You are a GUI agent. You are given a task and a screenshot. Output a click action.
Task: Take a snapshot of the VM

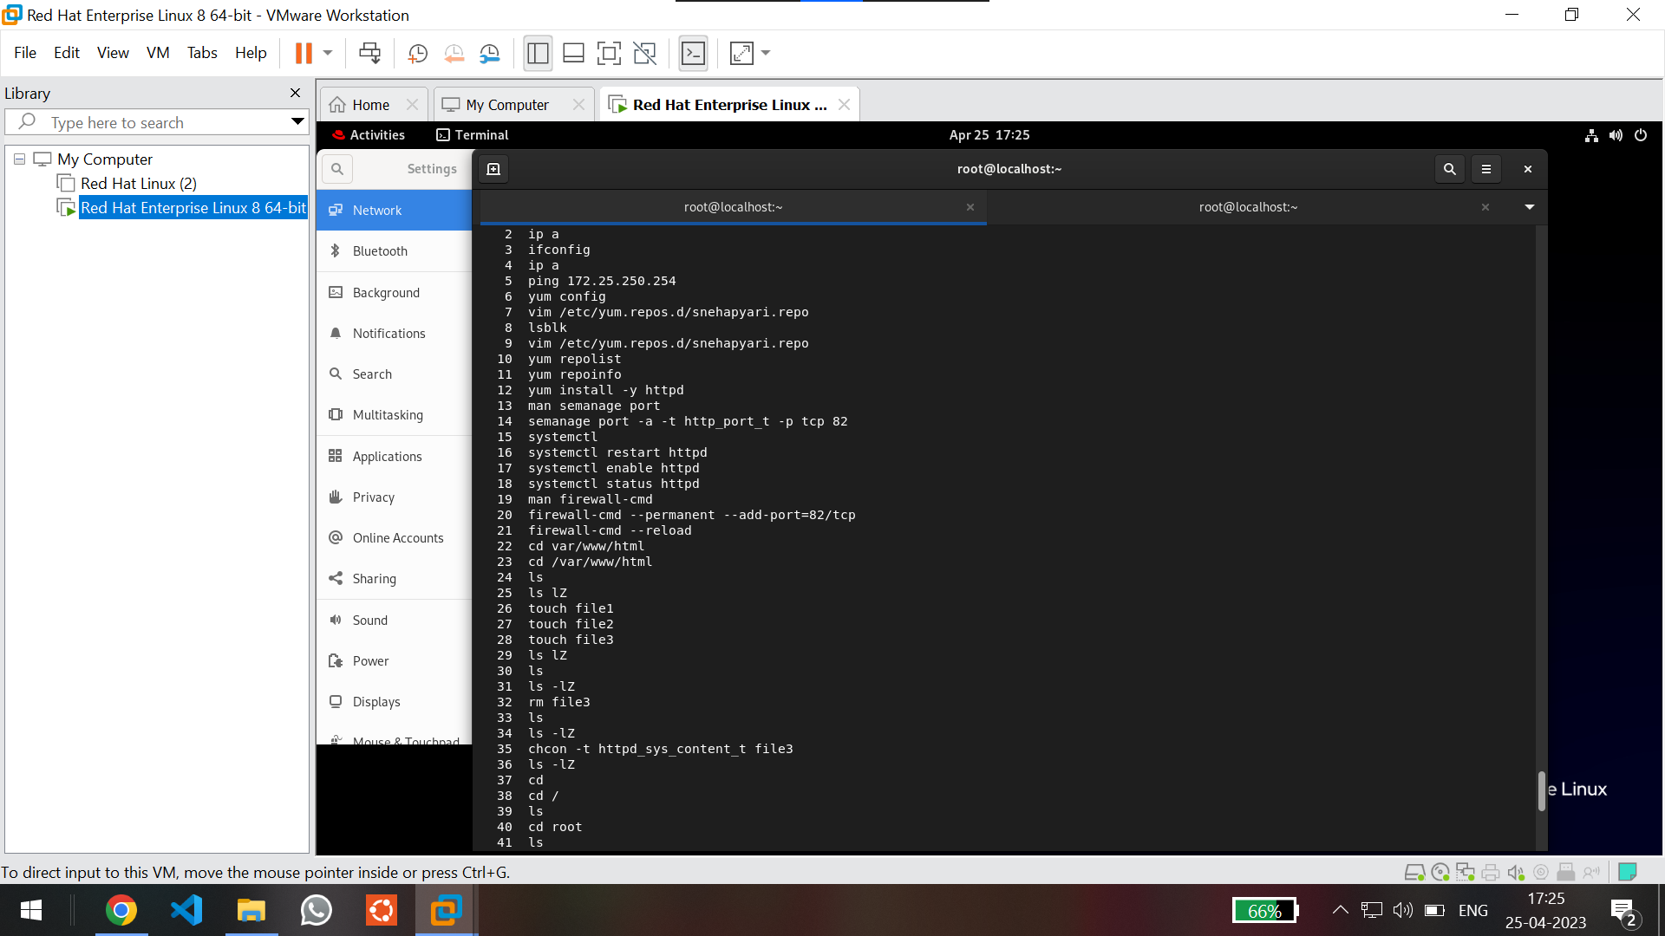417,54
